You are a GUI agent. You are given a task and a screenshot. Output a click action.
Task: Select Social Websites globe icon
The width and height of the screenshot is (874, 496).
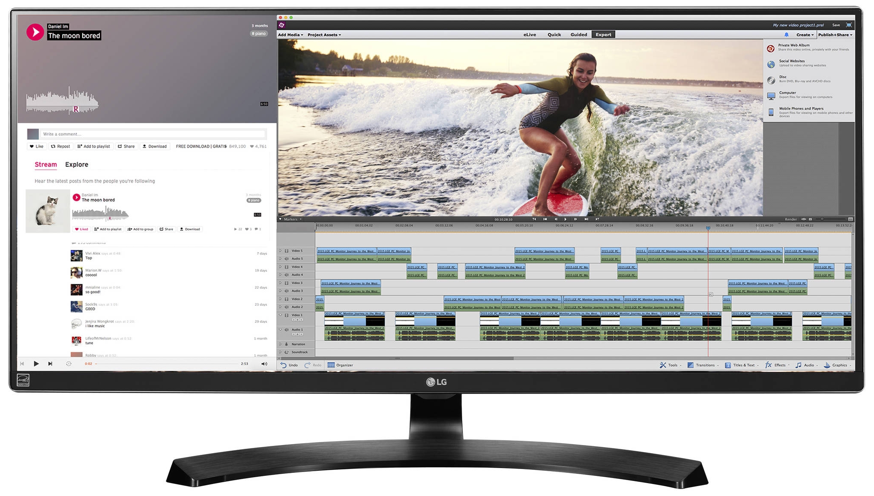click(x=771, y=64)
